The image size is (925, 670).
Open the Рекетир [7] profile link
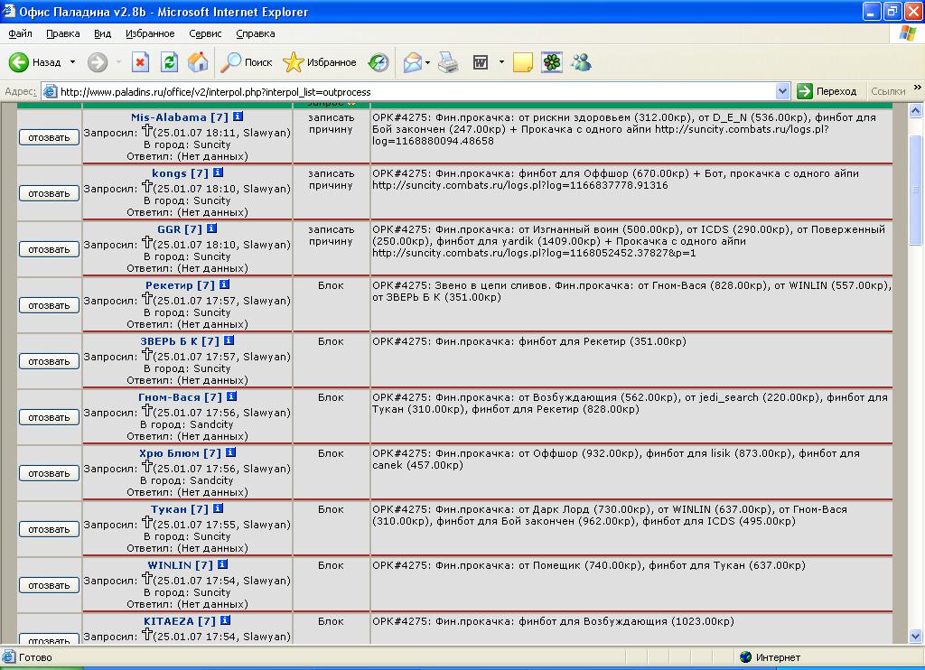[180, 285]
